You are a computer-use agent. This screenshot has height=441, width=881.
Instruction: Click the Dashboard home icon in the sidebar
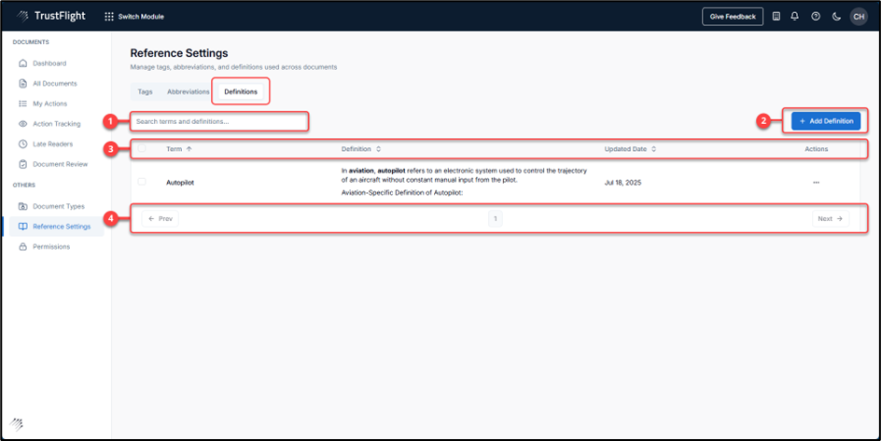click(23, 63)
